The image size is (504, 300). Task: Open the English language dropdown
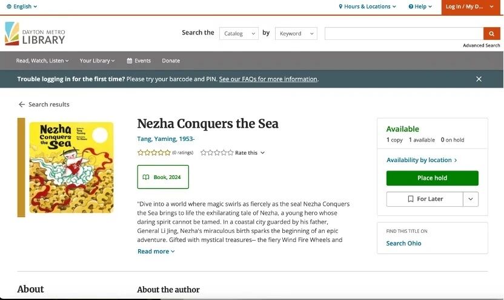coord(22,7)
